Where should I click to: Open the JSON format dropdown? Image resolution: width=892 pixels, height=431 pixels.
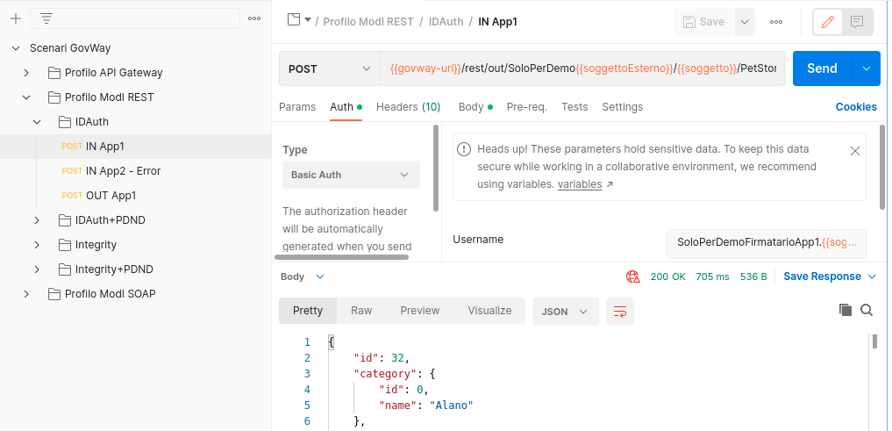click(566, 312)
